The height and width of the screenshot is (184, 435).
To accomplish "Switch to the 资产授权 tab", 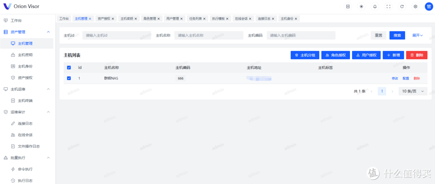I will 104,19.
